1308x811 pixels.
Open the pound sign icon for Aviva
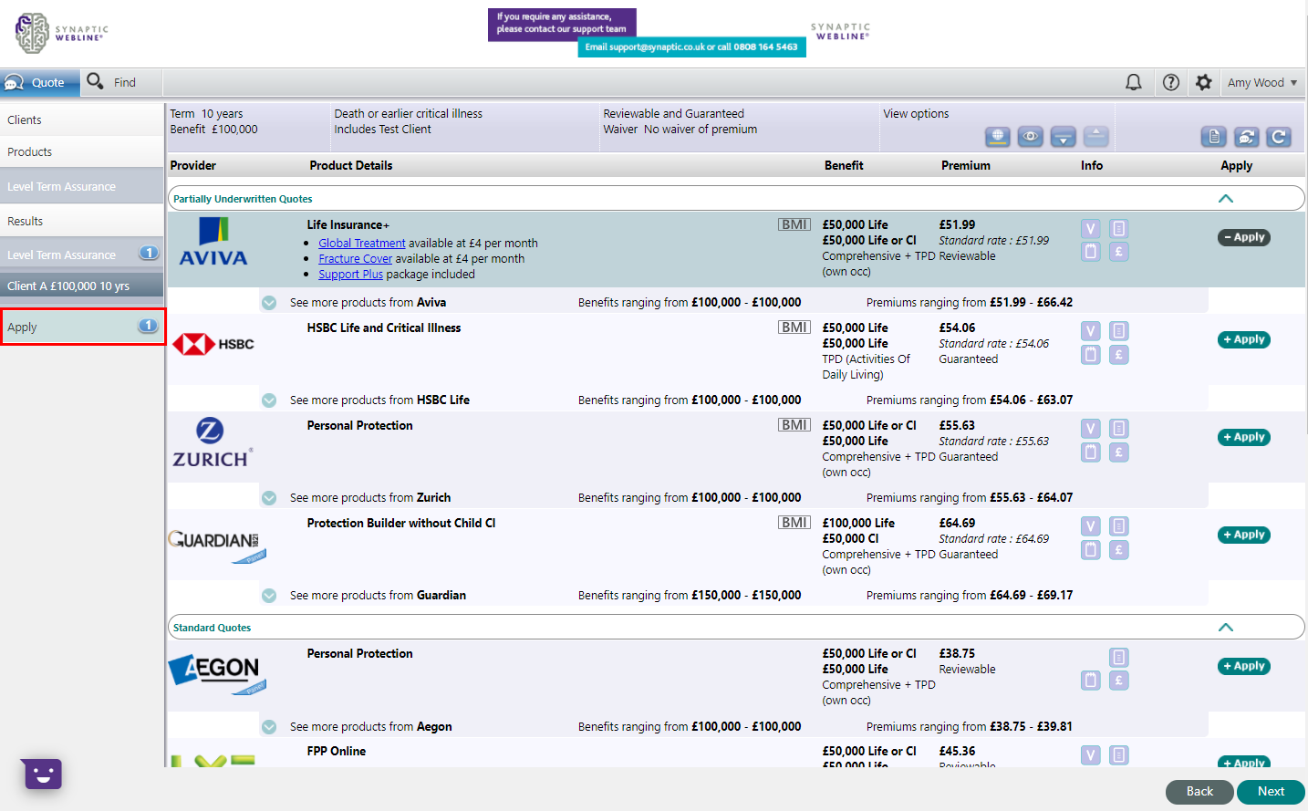pyautogui.click(x=1119, y=252)
